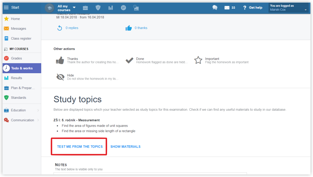
Task: Expand the All my courses dropdown
Action: click(x=74, y=8)
